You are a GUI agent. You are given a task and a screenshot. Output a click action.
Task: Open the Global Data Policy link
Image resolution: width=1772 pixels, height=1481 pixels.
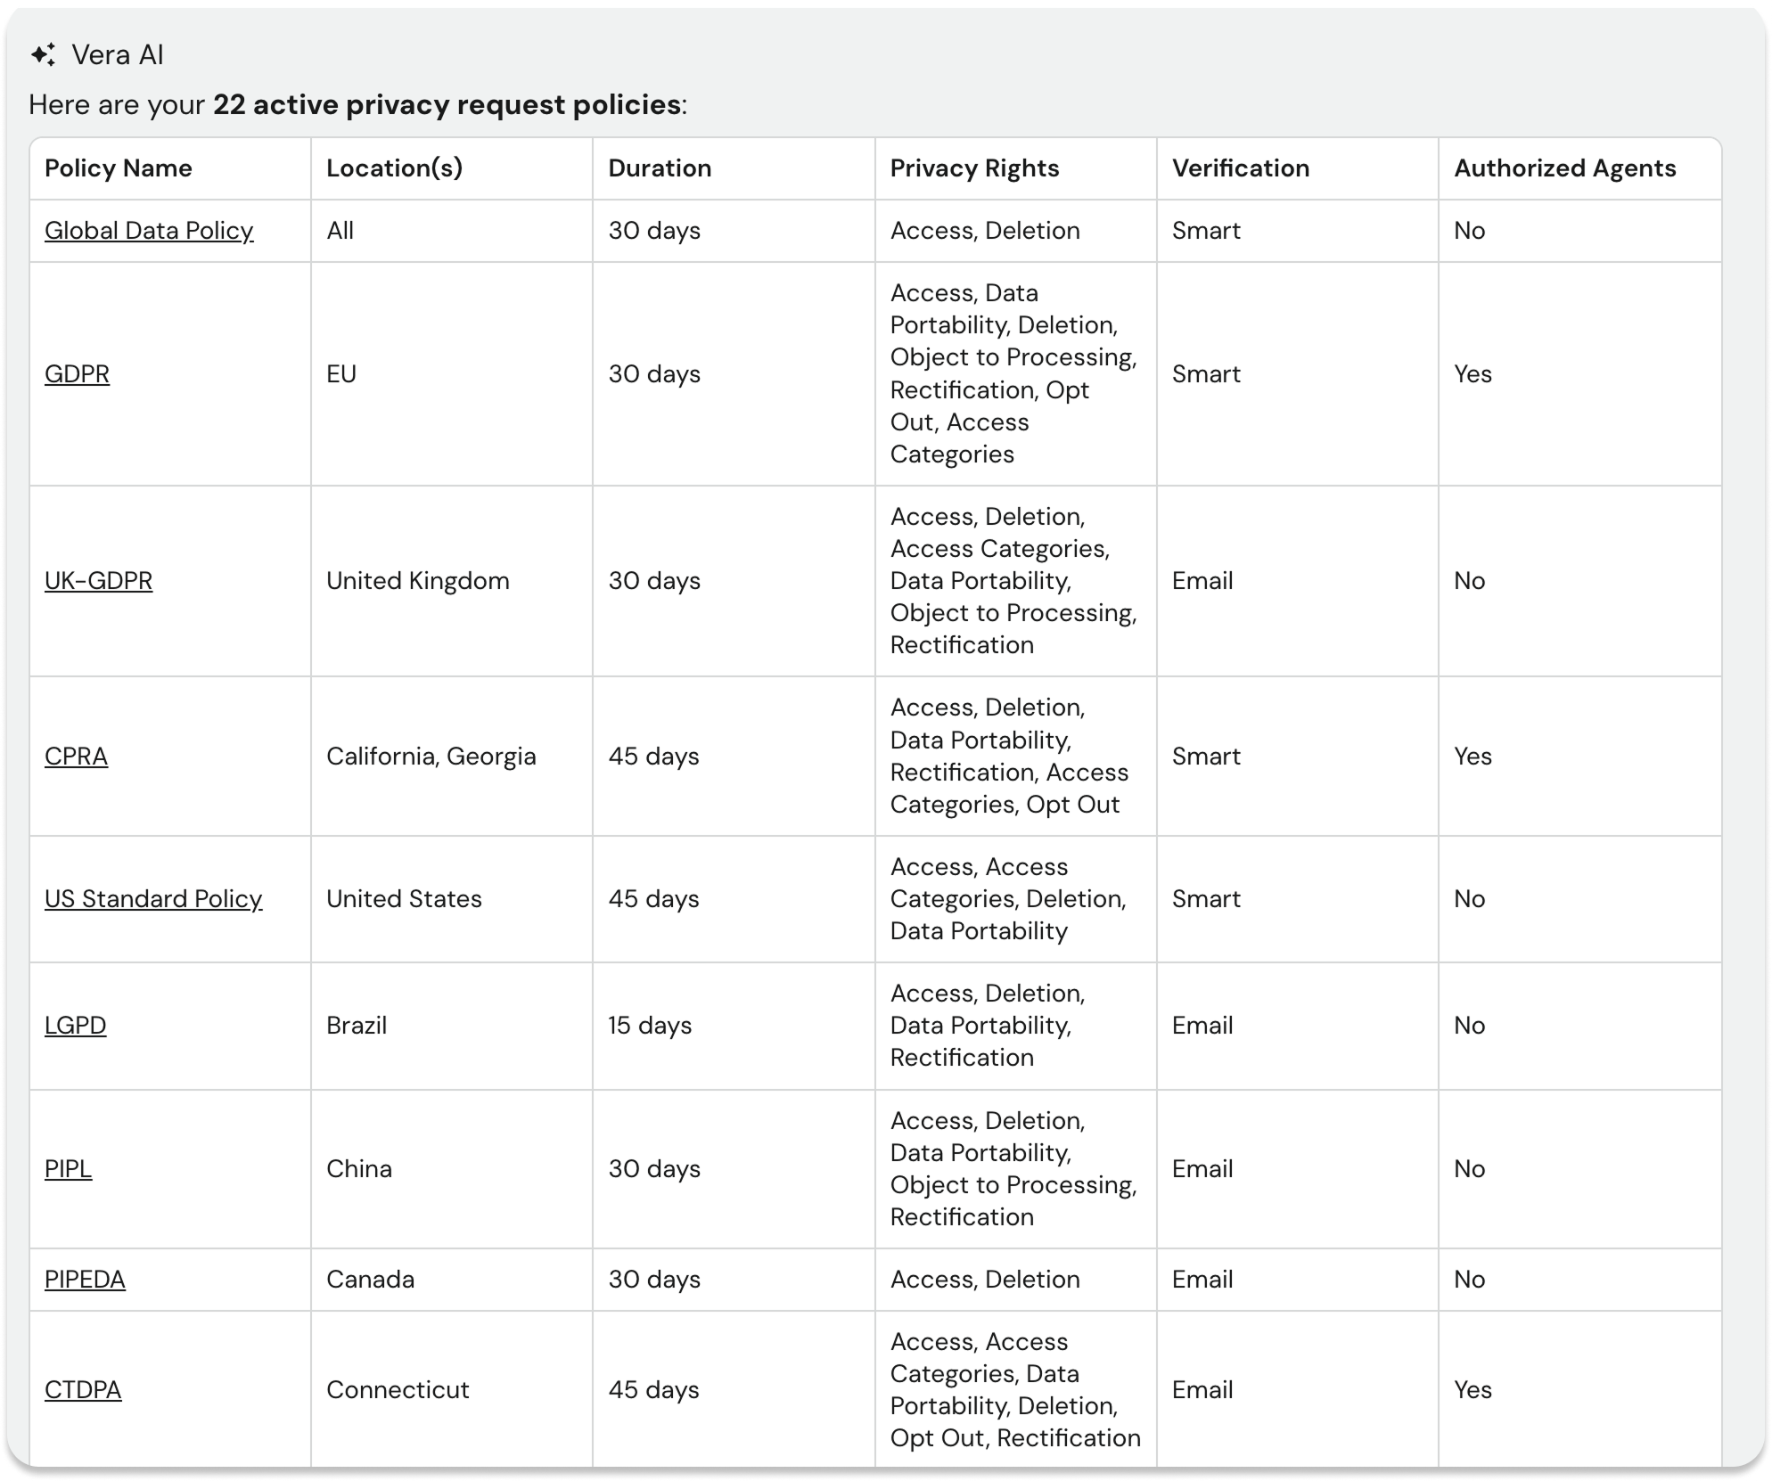(149, 231)
